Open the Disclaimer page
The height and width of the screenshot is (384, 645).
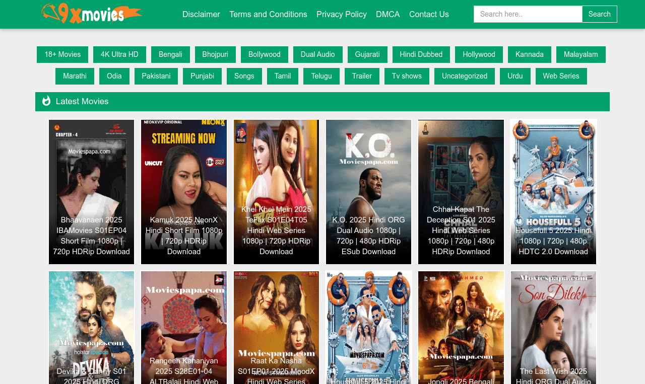(201, 14)
